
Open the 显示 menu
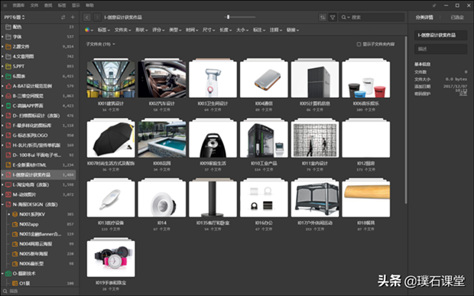pos(76,5)
